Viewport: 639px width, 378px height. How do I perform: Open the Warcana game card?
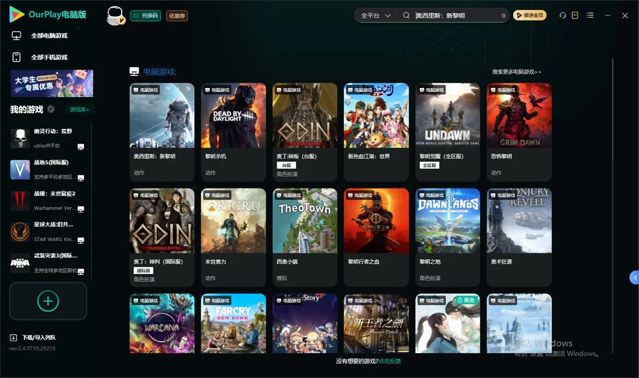[162, 324]
